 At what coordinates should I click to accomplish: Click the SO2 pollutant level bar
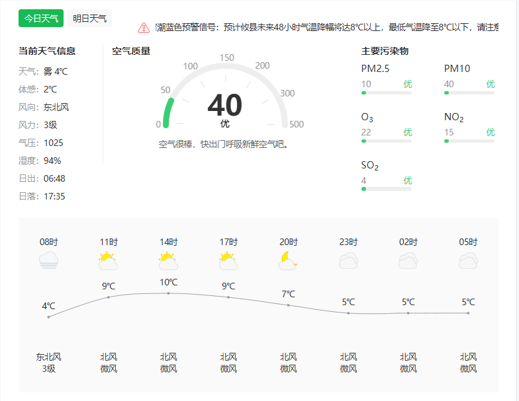click(x=387, y=189)
